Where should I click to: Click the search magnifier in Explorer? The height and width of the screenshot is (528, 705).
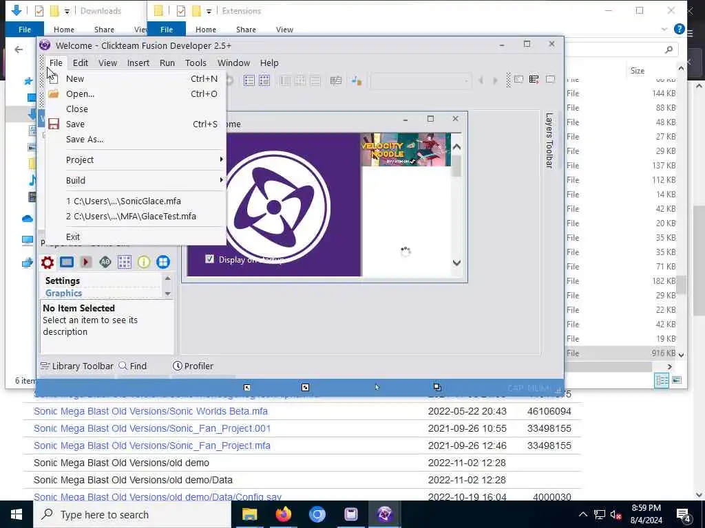pyautogui.click(x=669, y=49)
